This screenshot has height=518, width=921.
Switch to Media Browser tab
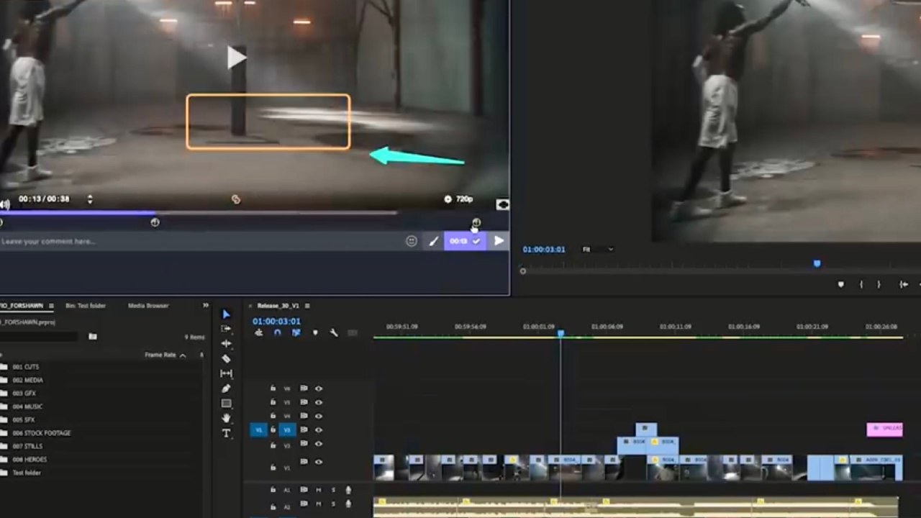click(148, 306)
